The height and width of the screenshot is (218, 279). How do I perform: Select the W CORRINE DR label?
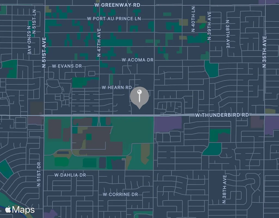pyautogui.click(x=120, y=195)
